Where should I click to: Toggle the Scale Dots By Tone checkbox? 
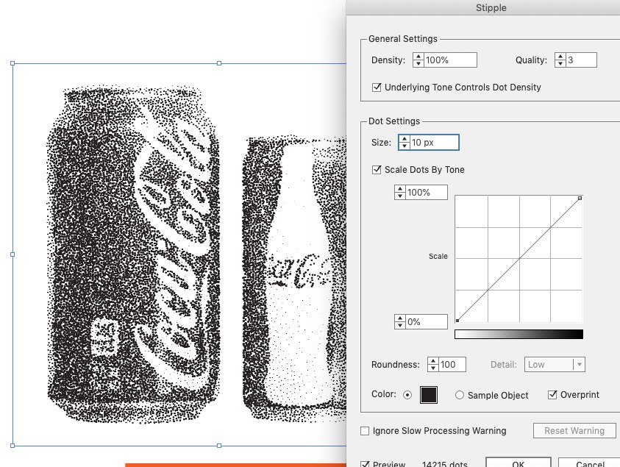pyautogui.click(x=377, y=170)
